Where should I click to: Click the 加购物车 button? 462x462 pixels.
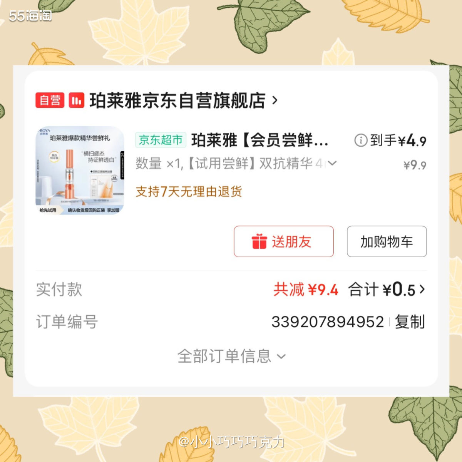point(387,241)
